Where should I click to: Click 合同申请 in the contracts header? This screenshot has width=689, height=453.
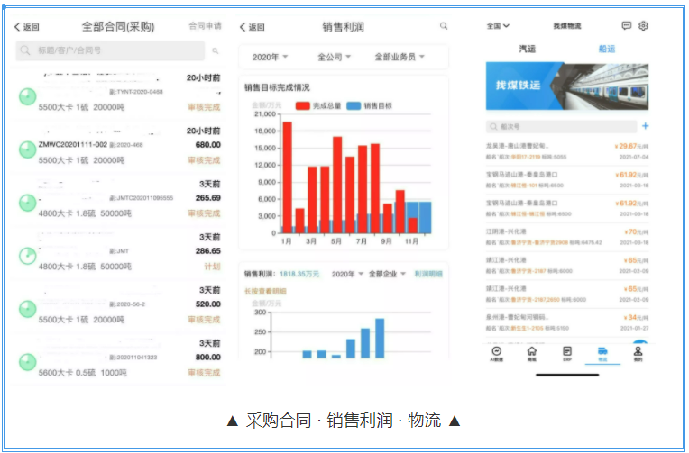[x=205, y=27]
